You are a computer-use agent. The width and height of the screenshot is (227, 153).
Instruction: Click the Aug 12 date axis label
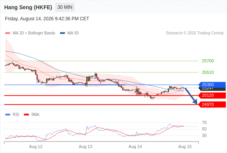click(x=36, y=146)
